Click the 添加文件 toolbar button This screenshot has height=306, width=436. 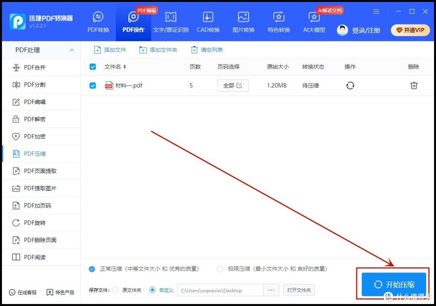click(110, 50)
